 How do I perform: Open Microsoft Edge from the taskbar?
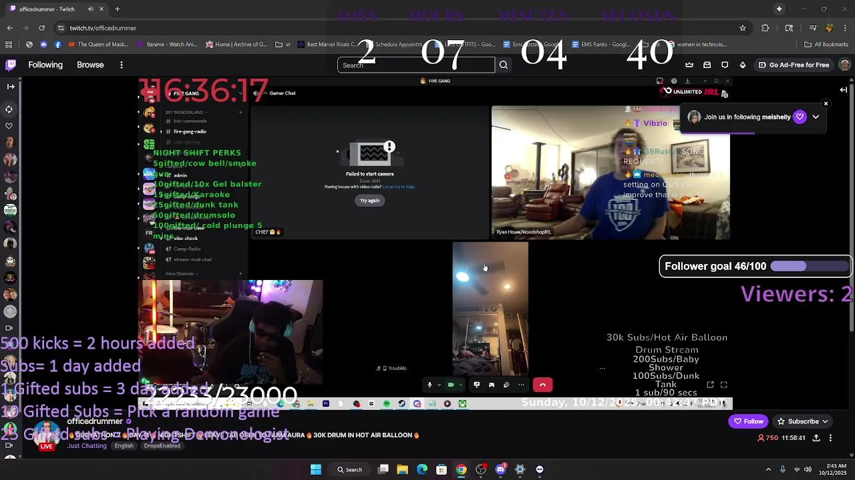(422, 469)
